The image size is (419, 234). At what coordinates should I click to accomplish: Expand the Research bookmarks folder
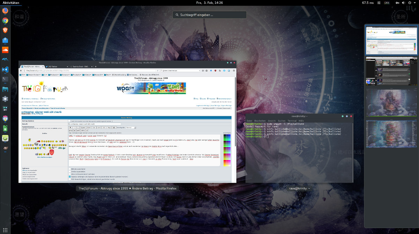point(98,75)
